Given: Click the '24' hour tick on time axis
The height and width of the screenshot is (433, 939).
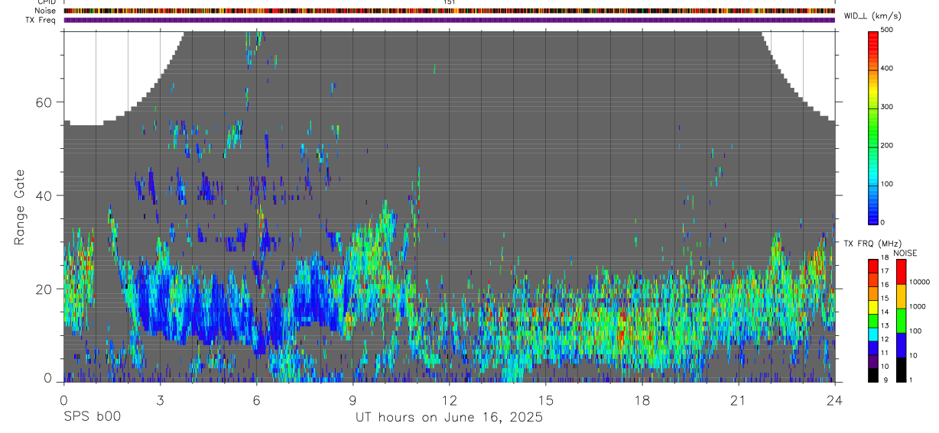Looking at the screenshot, I should point(835,399).
